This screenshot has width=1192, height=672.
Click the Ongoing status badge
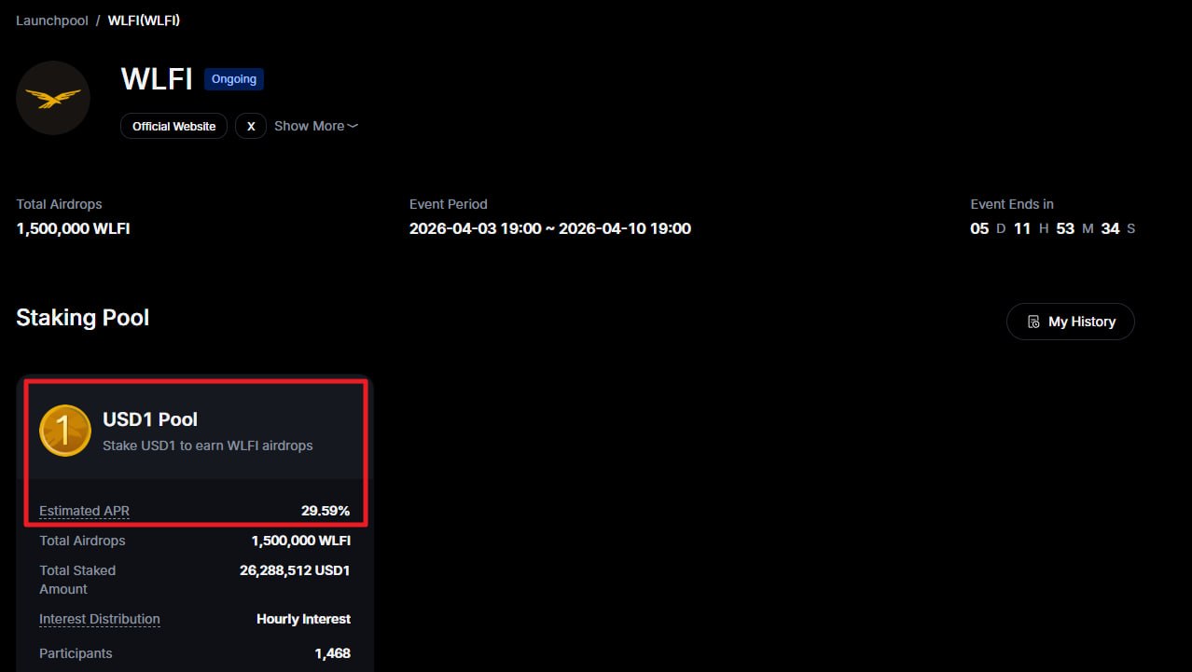234,79
